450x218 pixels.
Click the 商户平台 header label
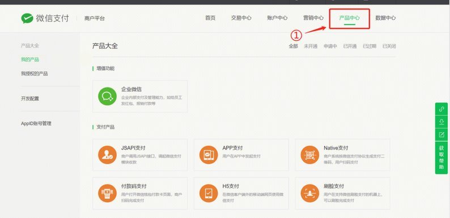coord(95,19)
